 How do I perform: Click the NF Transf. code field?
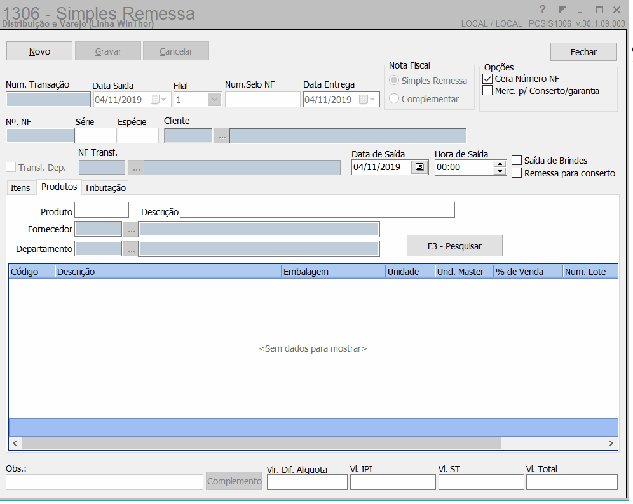(x=102, y=168)
